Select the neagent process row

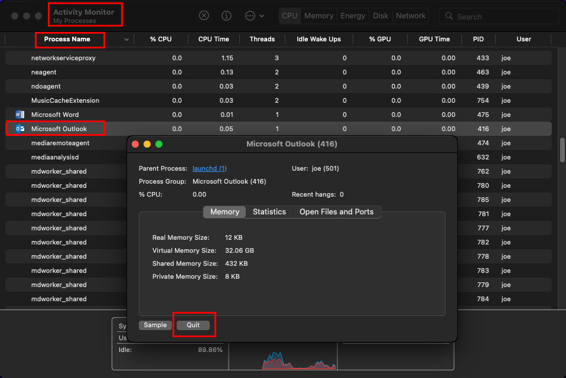tap(278, 72)
